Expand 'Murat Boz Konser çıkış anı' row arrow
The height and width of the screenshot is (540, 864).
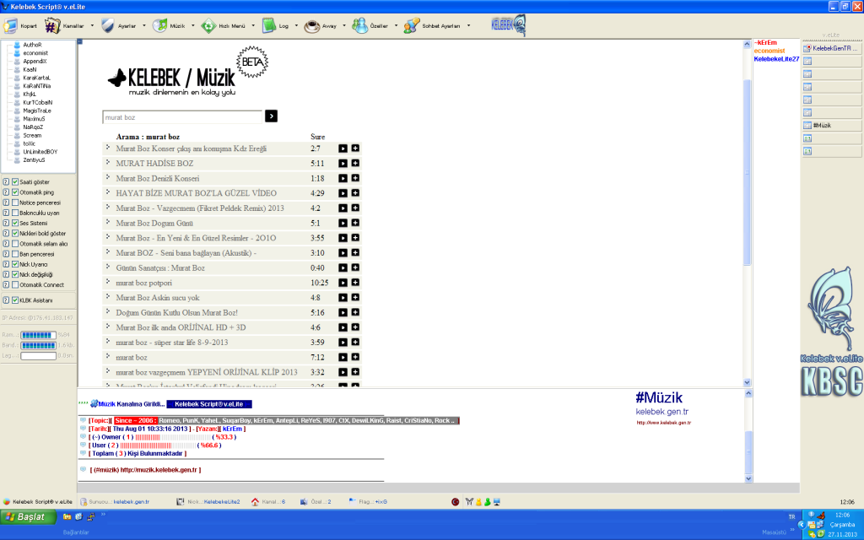108,147
